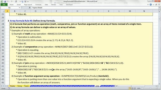The image size is (161, 90).
Task: Minimize the ribbon with the caret icon
Action: click(148, 4)
